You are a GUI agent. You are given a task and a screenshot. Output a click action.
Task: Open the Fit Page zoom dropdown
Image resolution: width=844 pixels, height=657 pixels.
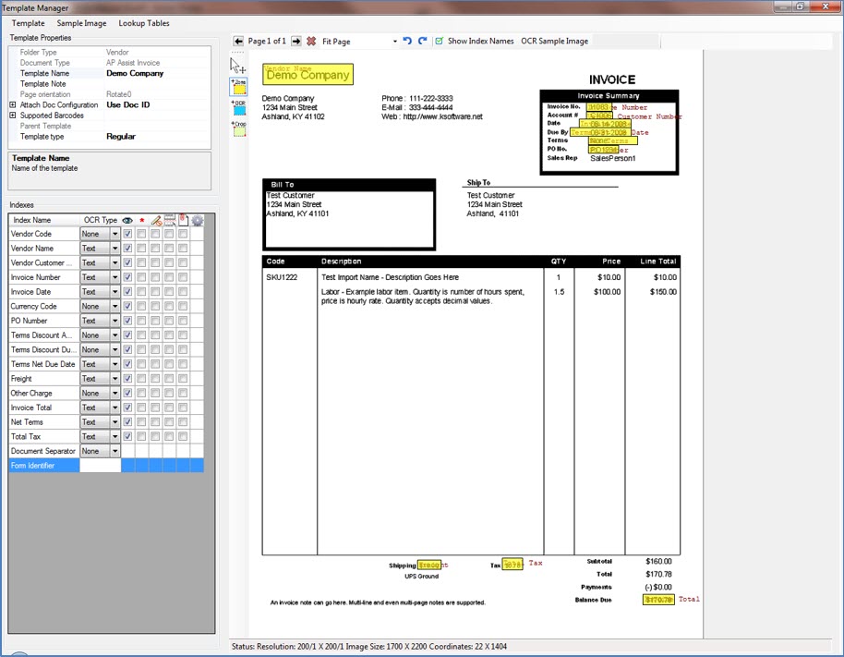[394, 42]
